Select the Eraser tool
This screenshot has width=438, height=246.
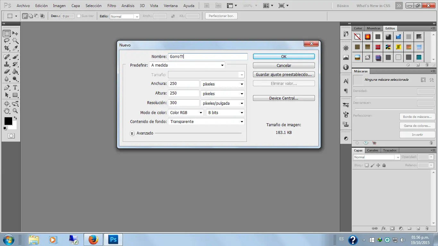[x=7, y=71]
